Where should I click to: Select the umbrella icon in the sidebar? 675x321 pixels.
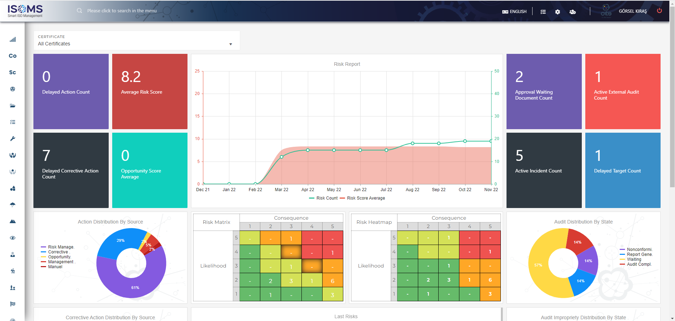point(13,204)
